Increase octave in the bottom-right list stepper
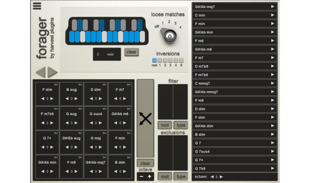310x183 pixels. tap(221, 177)
